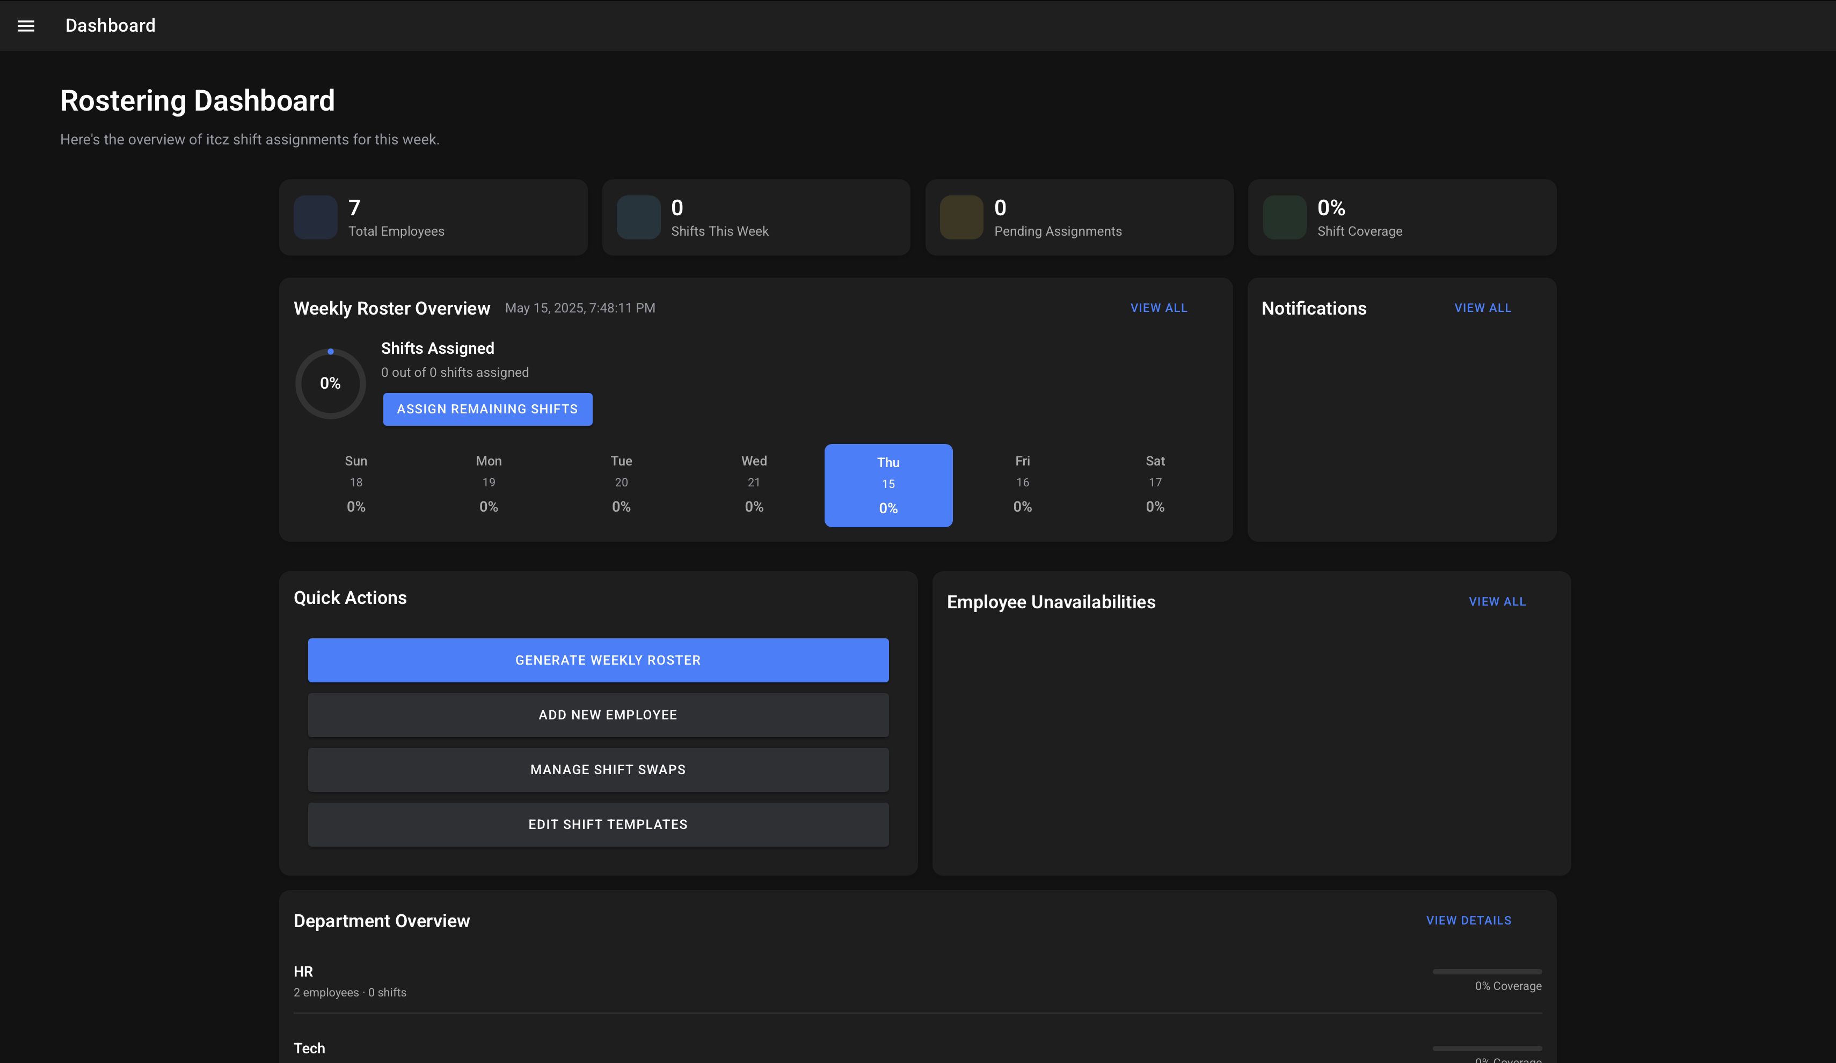Click the Shift Coverage card icon
Image resolution: width=1836 pixels, height=1063 pixels.
pyautogui.click(x=1285, y=217)
